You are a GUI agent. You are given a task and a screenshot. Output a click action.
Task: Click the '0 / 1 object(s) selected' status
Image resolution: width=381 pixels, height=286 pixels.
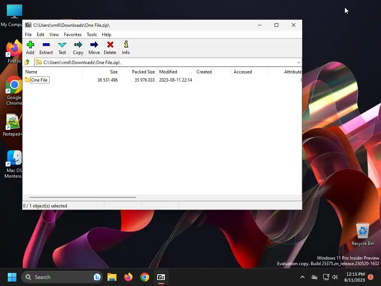click(45, 206)
